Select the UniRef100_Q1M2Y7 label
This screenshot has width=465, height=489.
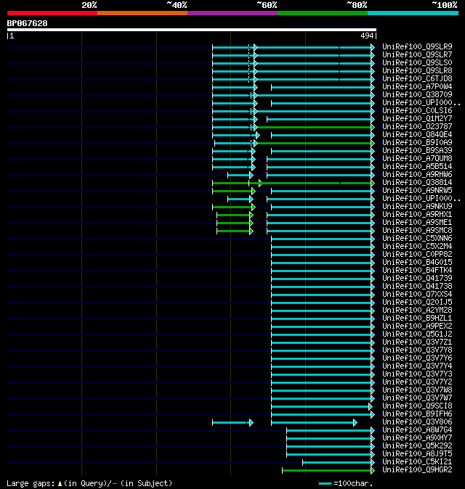tap(417, 118)
